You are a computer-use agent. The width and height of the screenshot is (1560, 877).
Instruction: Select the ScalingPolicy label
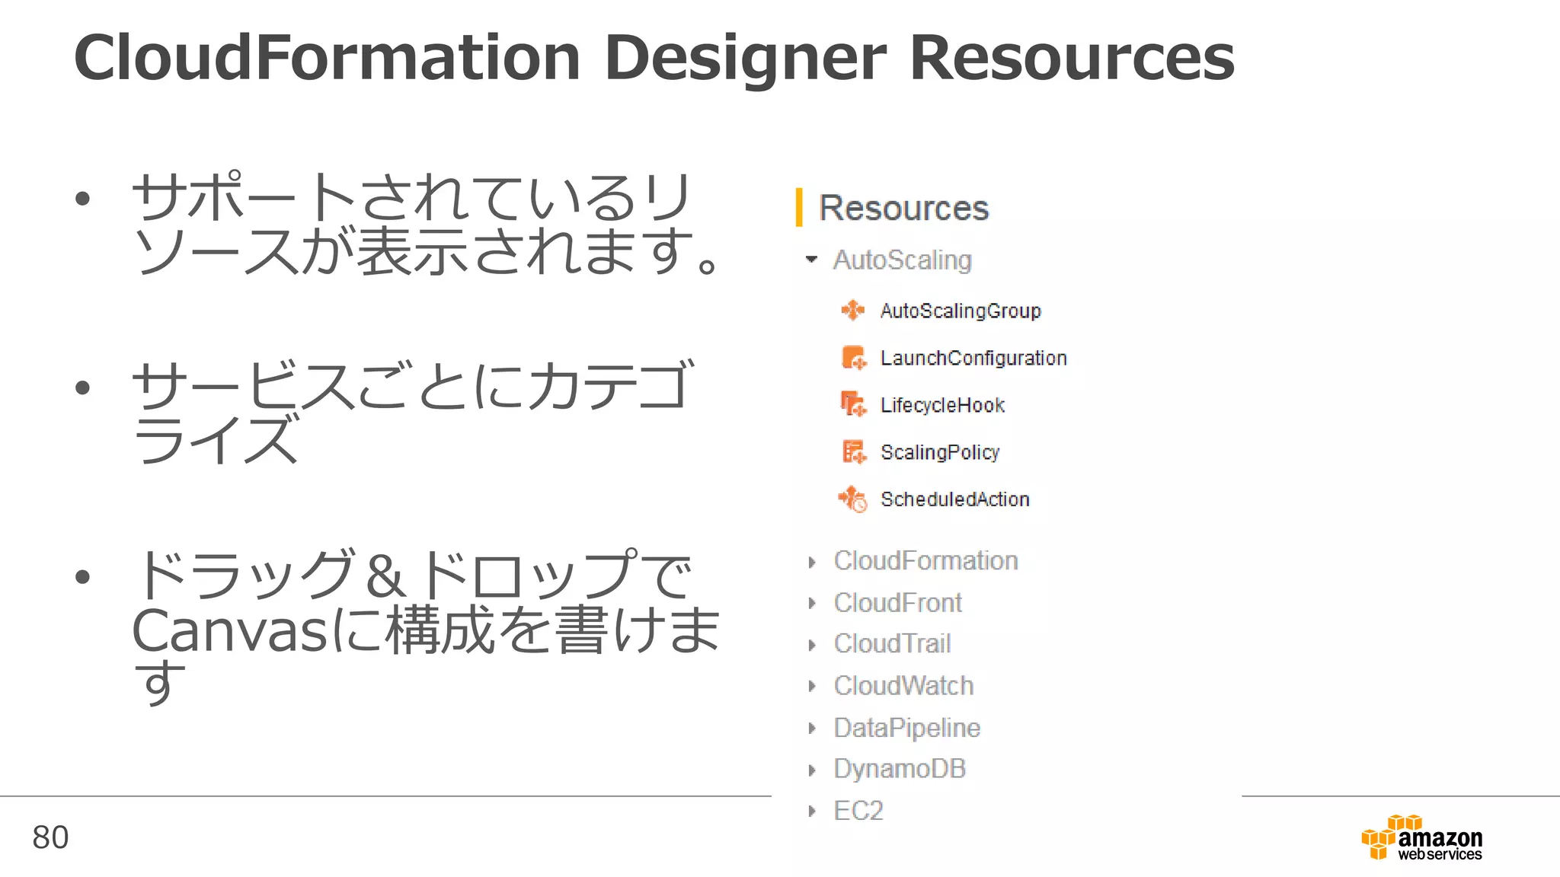[940, 453]
